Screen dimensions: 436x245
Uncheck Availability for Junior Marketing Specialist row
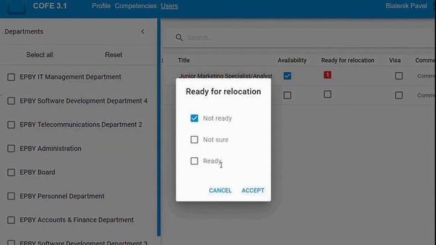coord(287,76)
